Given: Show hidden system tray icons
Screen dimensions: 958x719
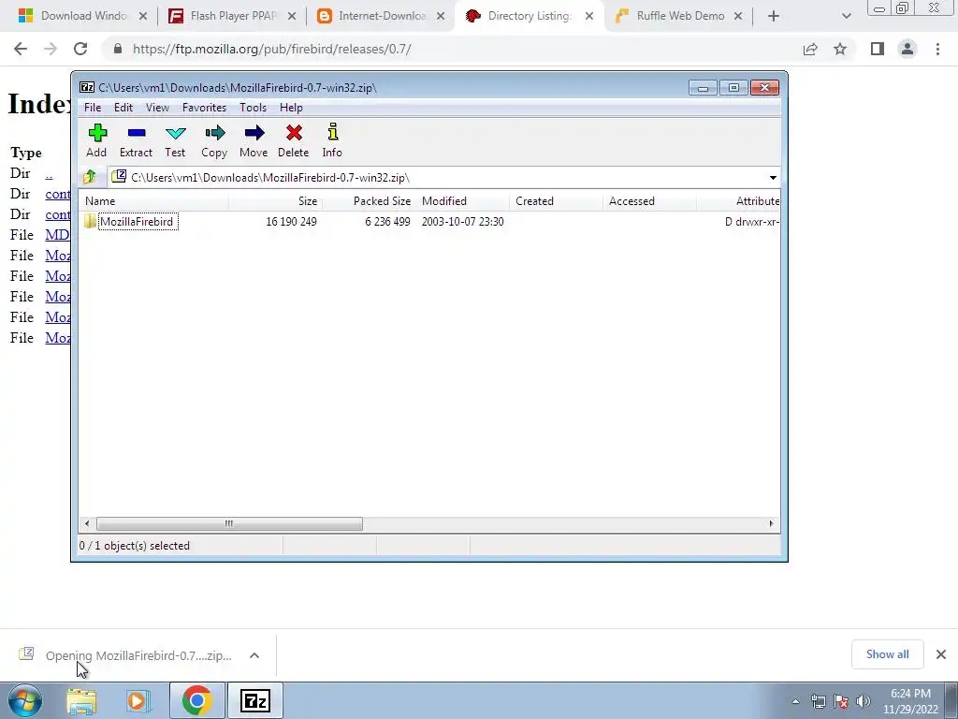Looking at the screenshot, I should coord(795,701).
